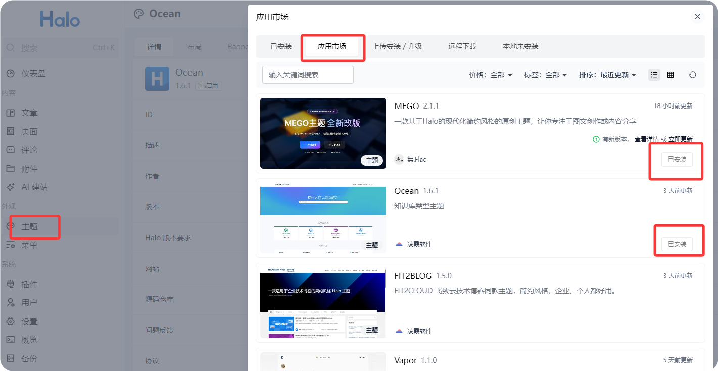Open the 价格 price filter dropdown
Screen dimensions: 718x371
(x=491, y=74)
